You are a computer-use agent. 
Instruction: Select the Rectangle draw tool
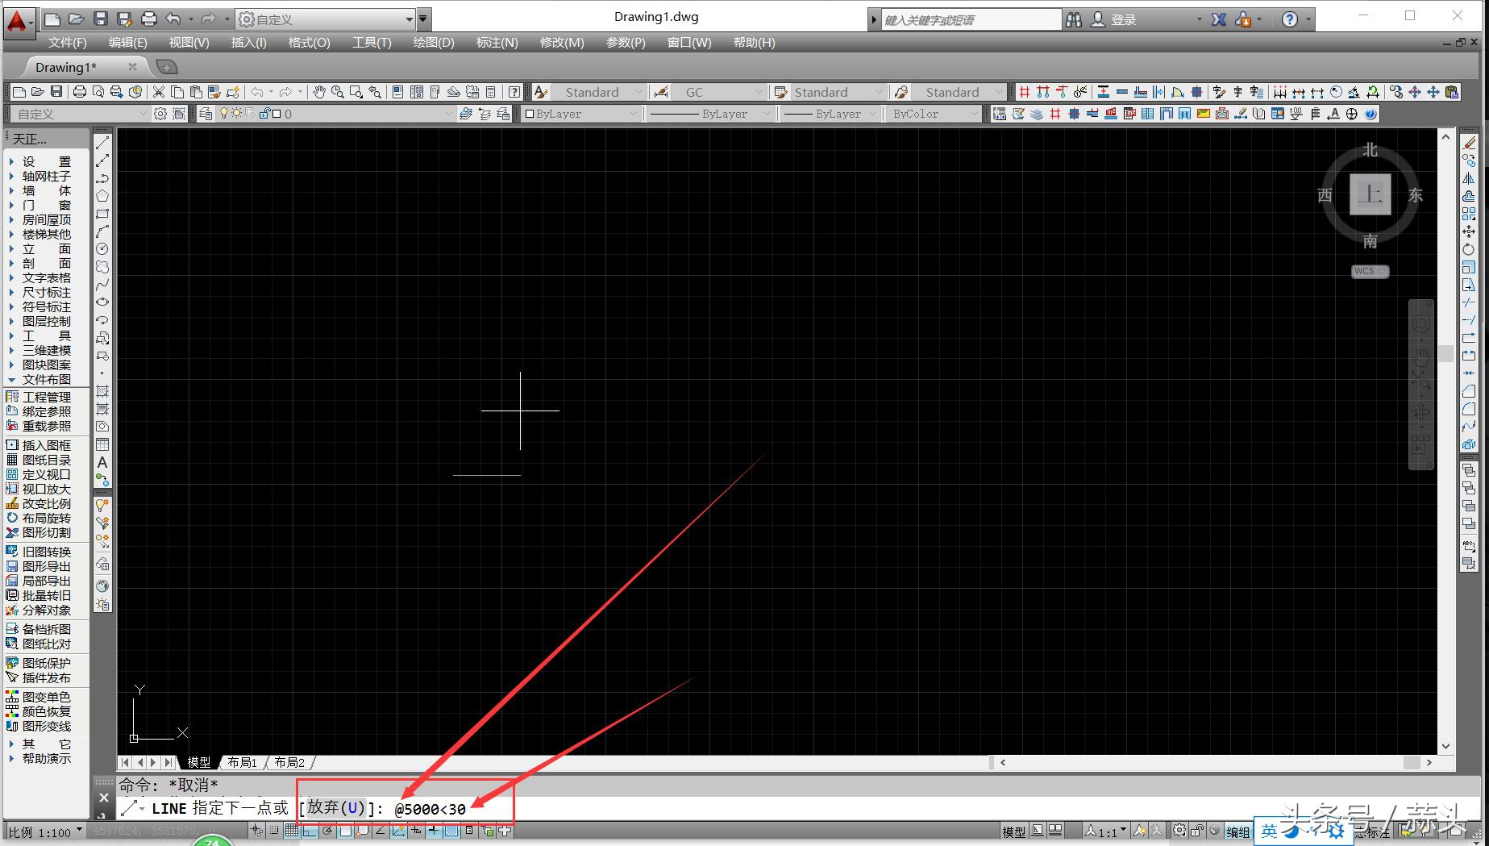[x=102, y=214]
